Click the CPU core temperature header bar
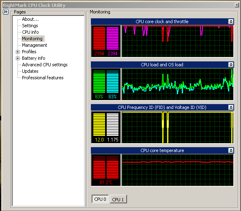Image resolution: width=241 pixels, height=211 pixels. [162, 150]
